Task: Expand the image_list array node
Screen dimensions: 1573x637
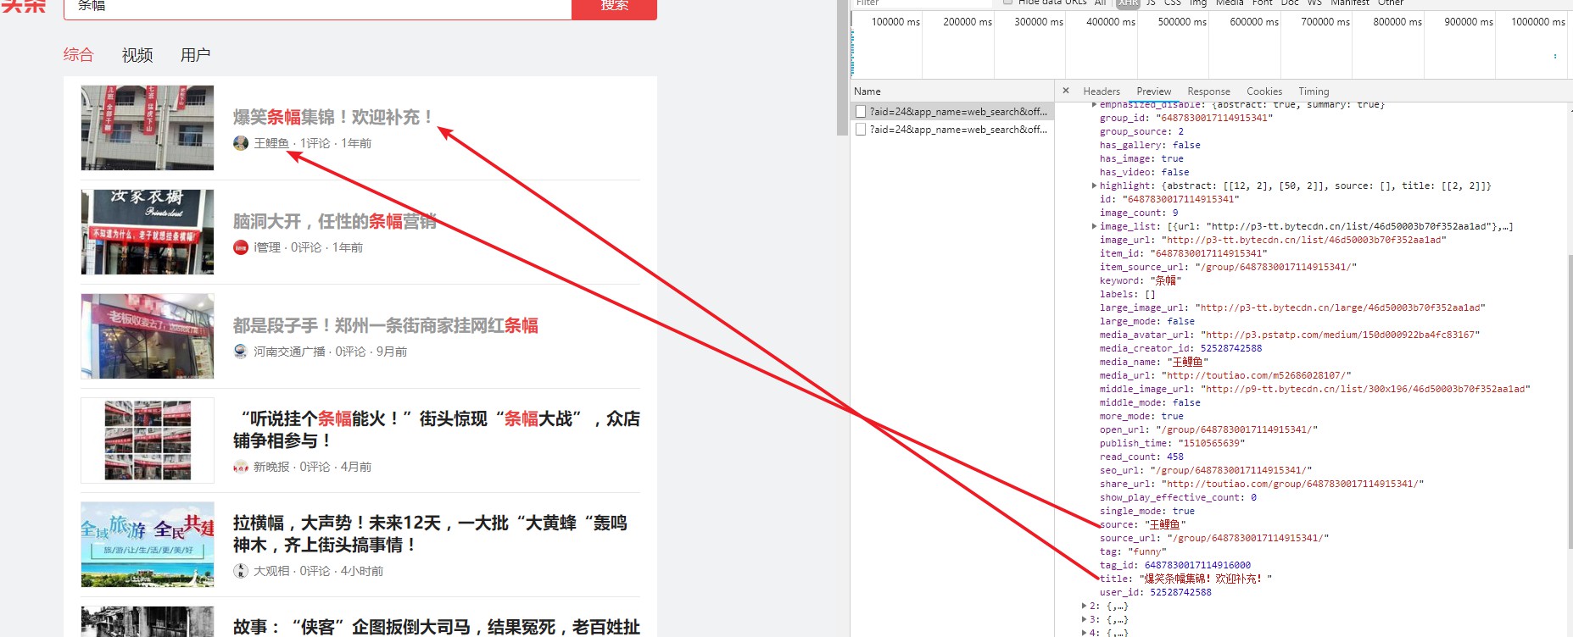Action: tap(1094, 226)
